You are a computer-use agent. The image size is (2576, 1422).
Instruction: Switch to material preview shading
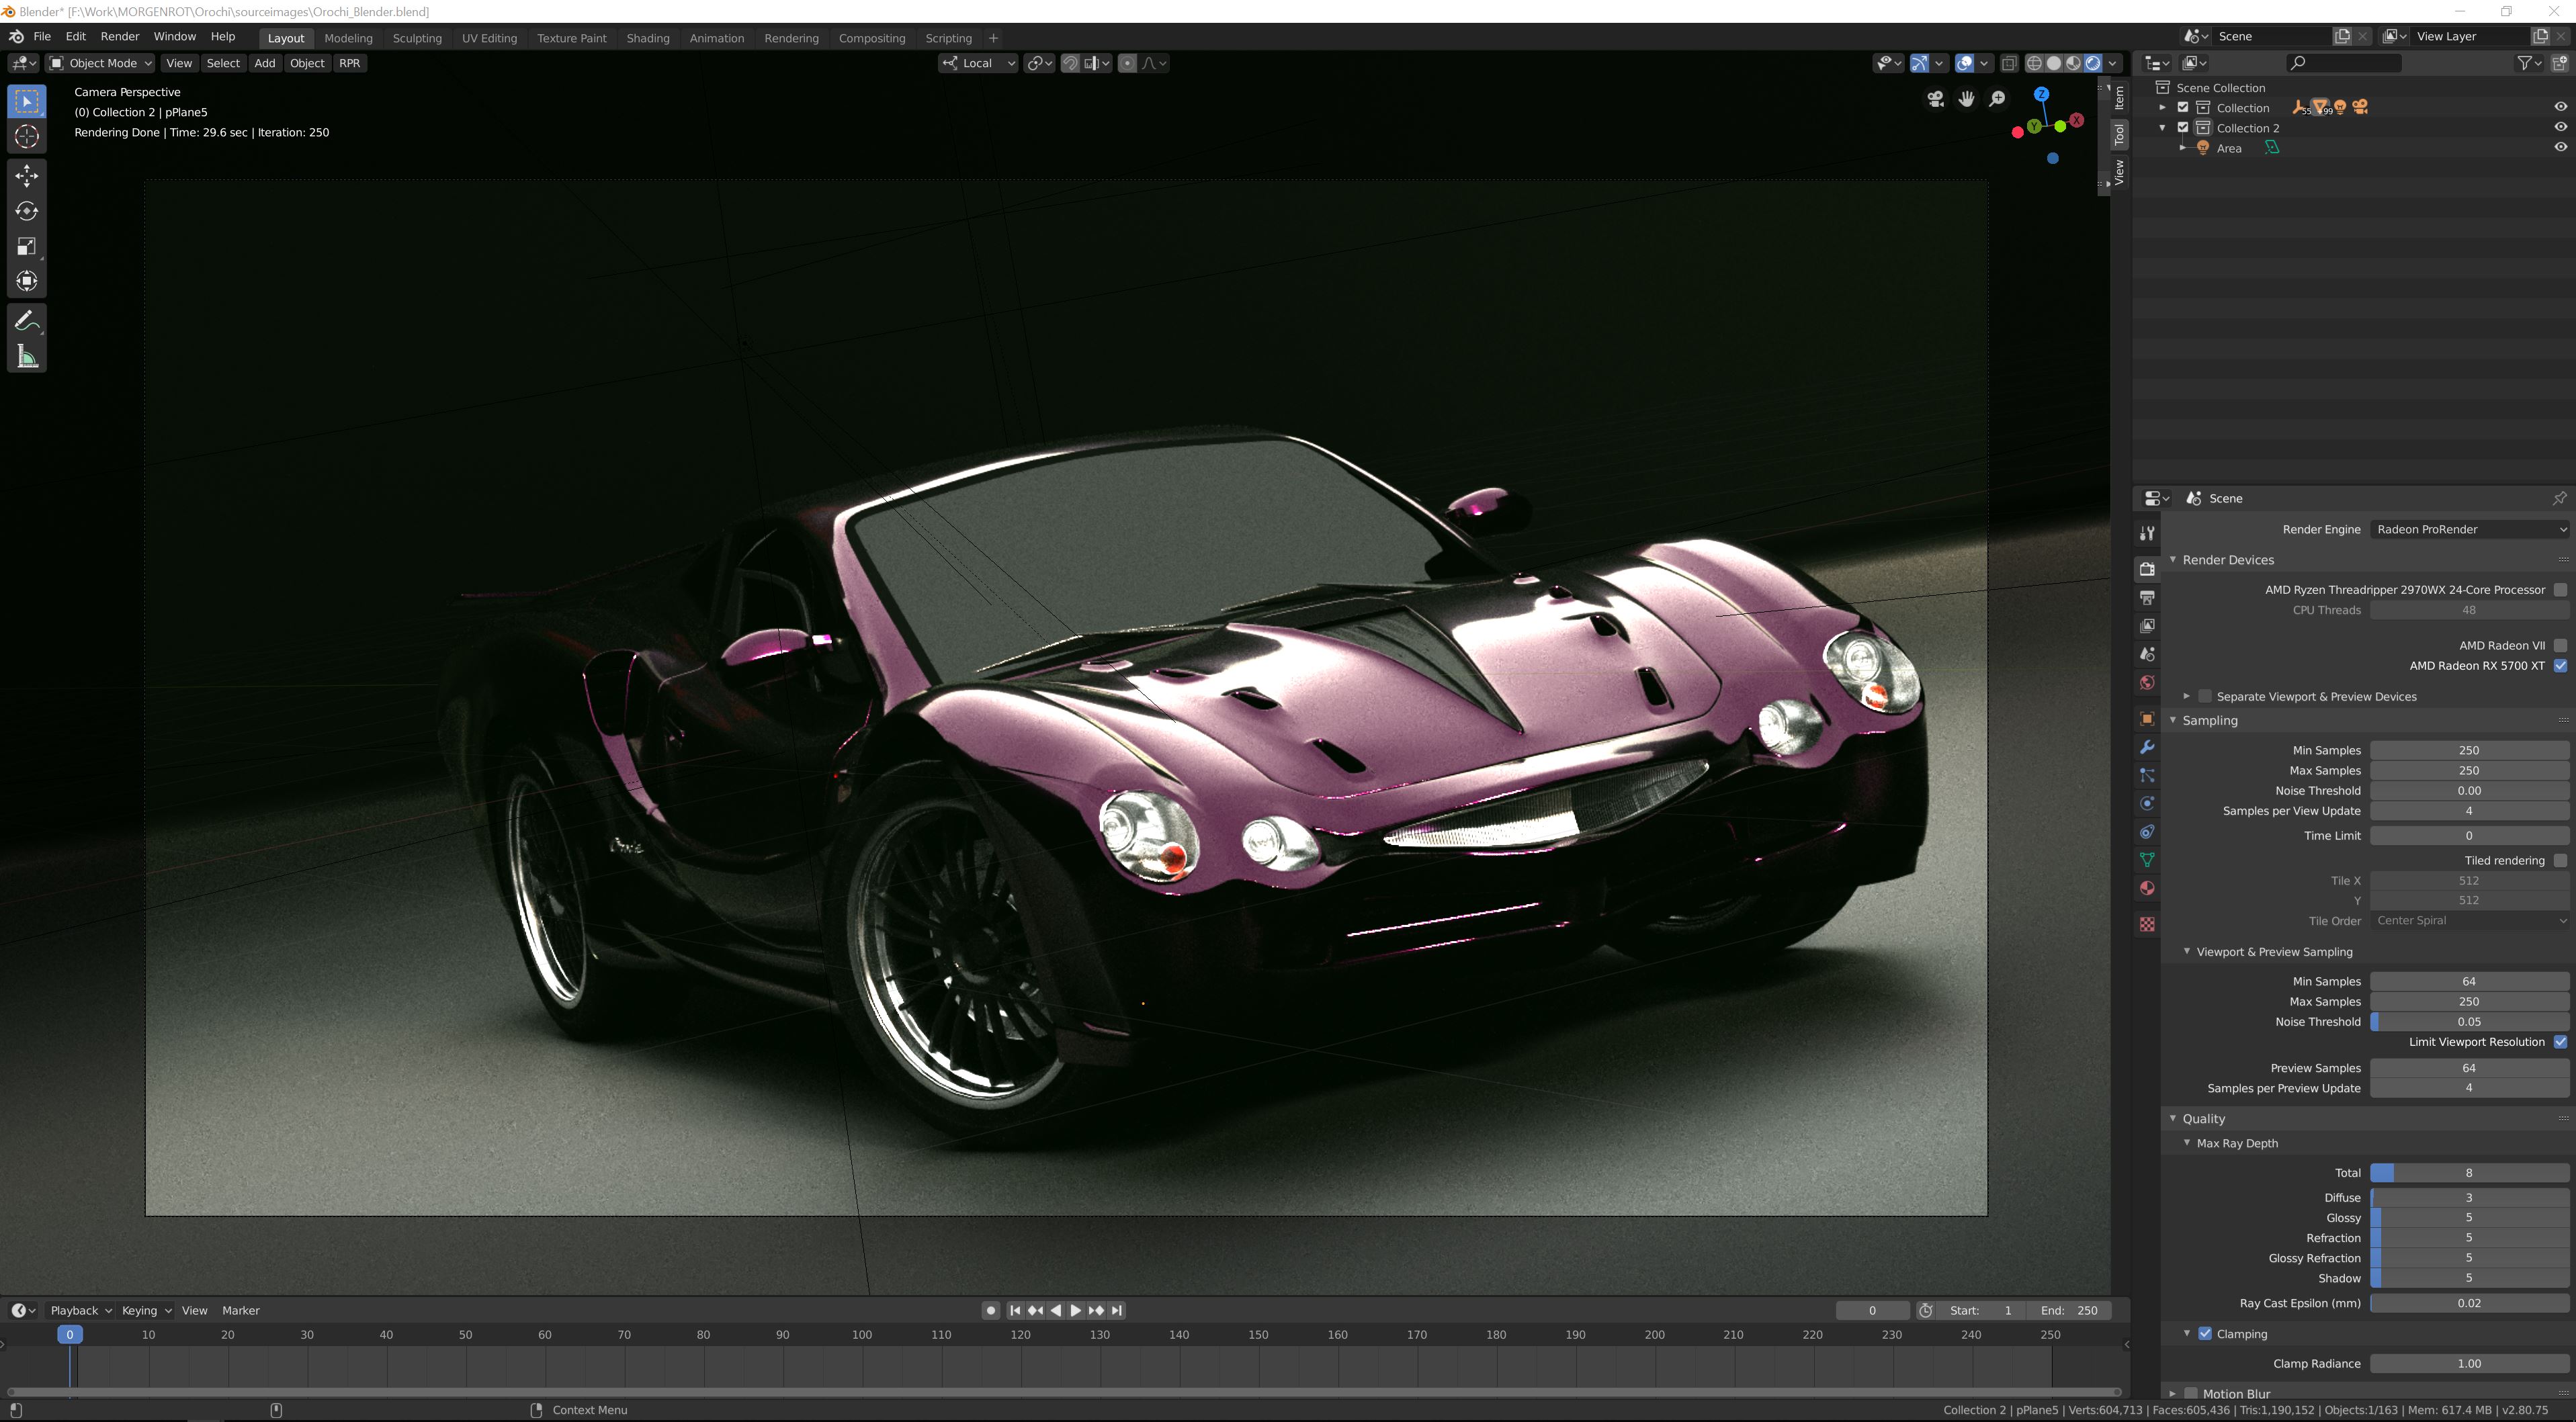2073,63
